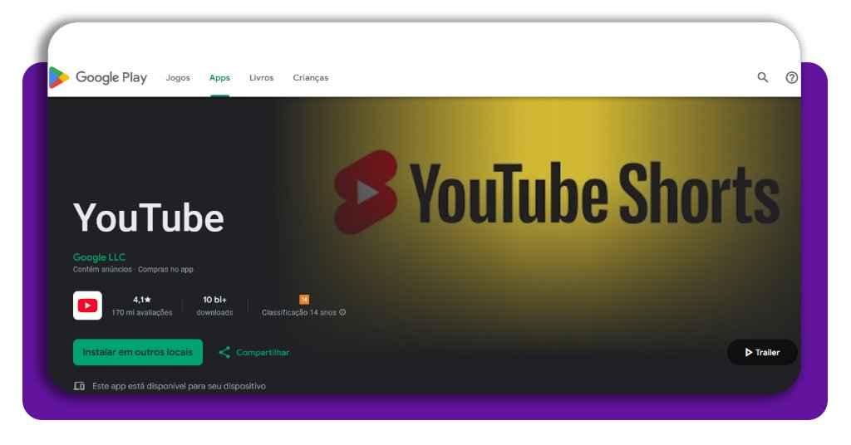Click the YouTube app title heading
This screenshot has height=445, width=851.
149,218
